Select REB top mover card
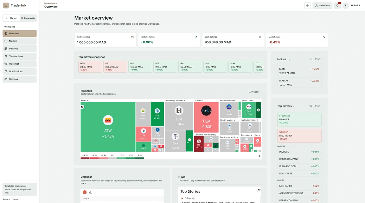This screenshot has height=203, width=365. 165,67
